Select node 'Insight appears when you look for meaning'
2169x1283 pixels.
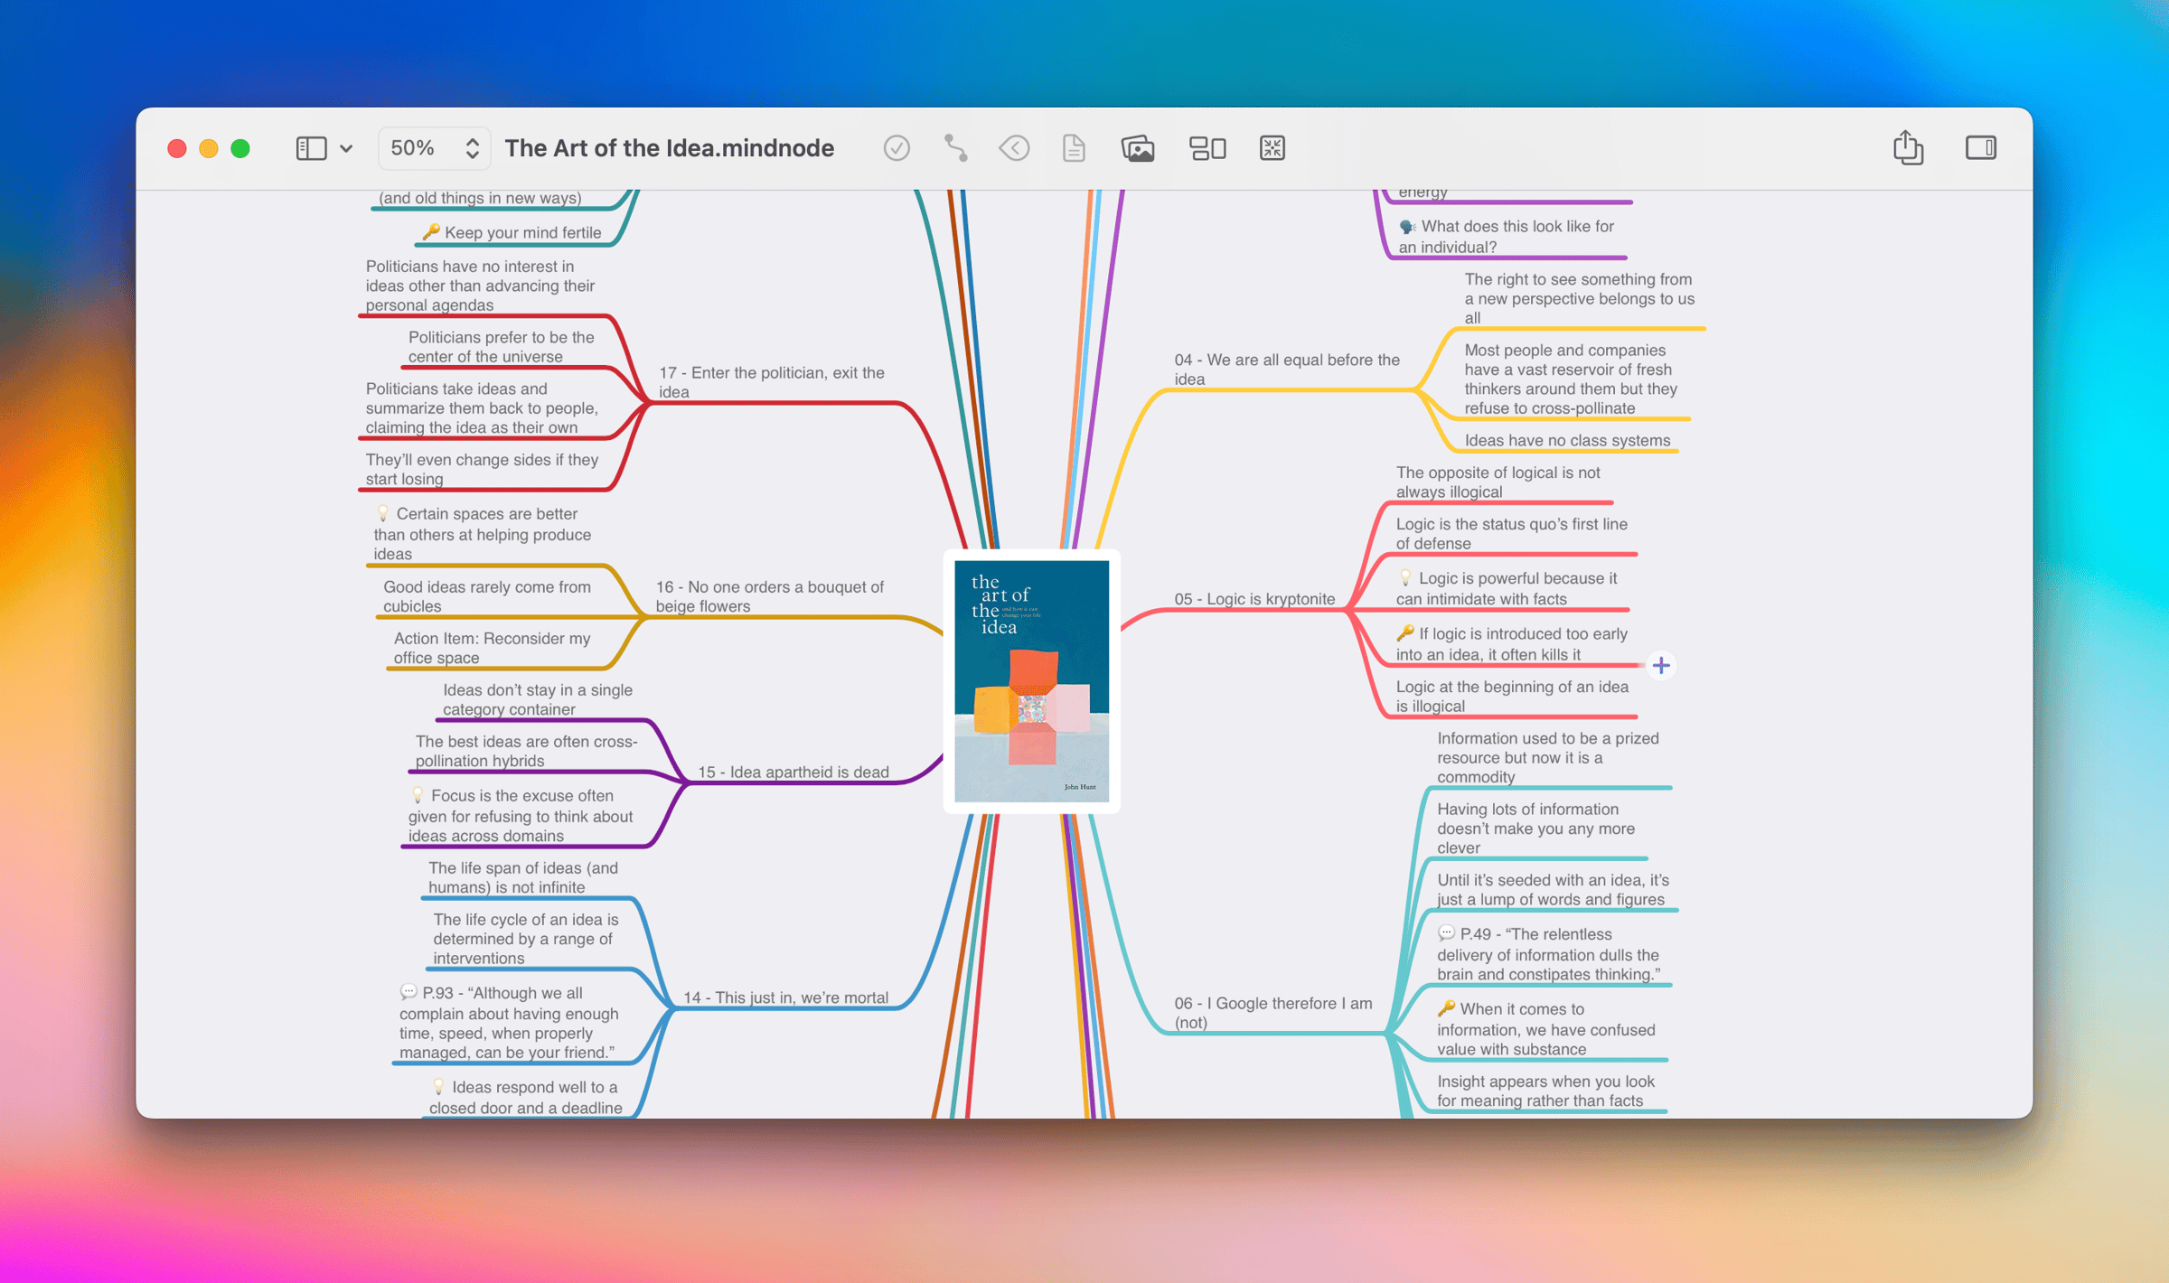tap(1545, 1091)
